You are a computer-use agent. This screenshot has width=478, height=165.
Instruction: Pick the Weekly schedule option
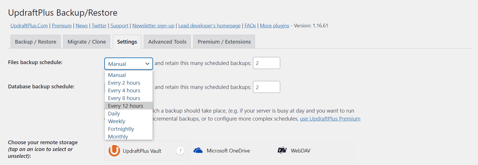(129, 121)
